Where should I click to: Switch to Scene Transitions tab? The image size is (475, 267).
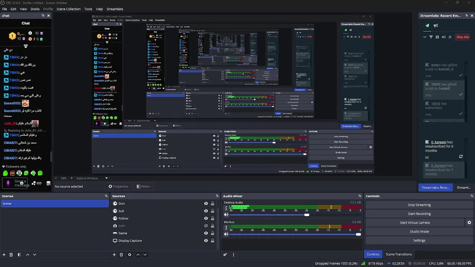399,254
